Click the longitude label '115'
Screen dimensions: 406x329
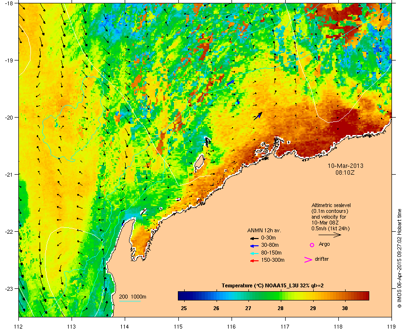pos(178,326)
